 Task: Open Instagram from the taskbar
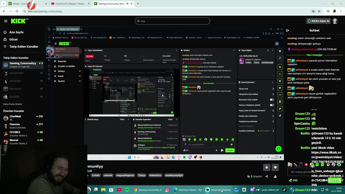pos(167,190)
